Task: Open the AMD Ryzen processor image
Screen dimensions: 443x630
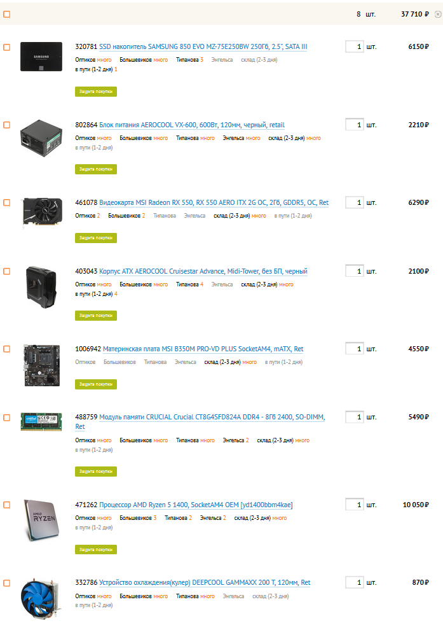Action: 41,520
